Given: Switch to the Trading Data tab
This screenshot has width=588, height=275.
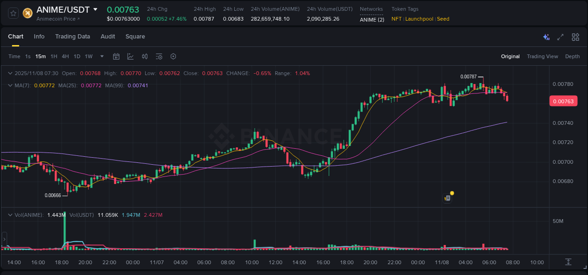Looking at the screenshot, I should tap(72, 36).
